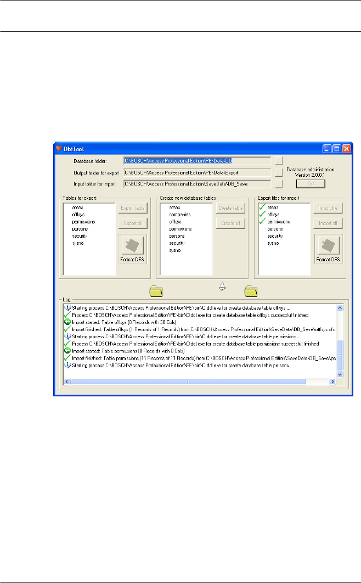361x583 pixels.
Task: Click the Import all button
Action: [x=328, y=223]
